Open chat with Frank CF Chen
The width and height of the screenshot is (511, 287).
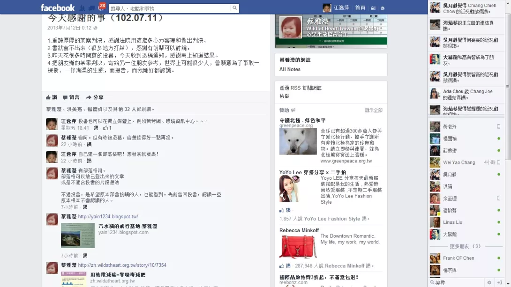pos(466,258)
